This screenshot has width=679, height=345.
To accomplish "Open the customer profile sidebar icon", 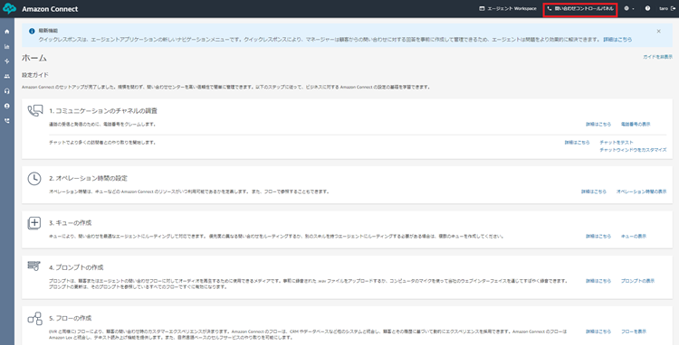I will pyautogui.click(x=7, y=106).
